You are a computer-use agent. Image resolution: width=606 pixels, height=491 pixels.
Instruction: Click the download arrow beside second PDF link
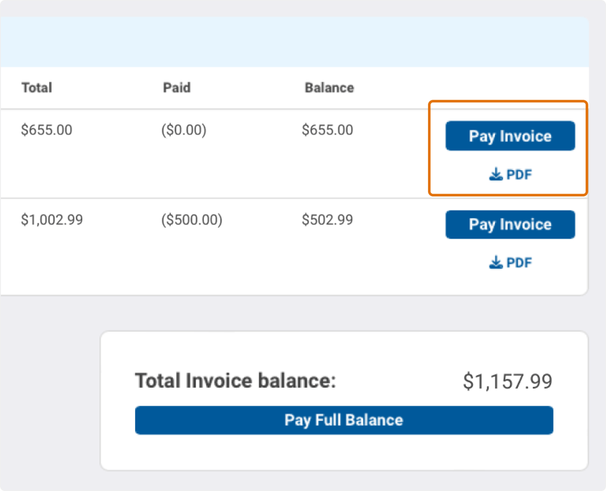(496, 262)
